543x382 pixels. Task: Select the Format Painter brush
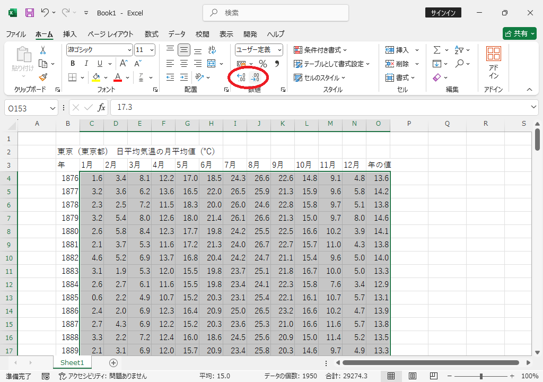click(43, 77)
